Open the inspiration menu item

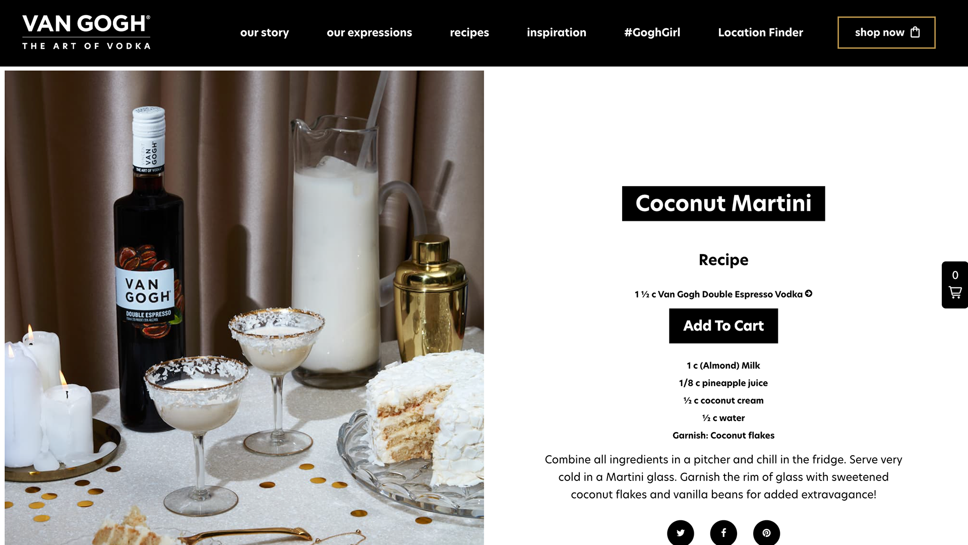557,32
